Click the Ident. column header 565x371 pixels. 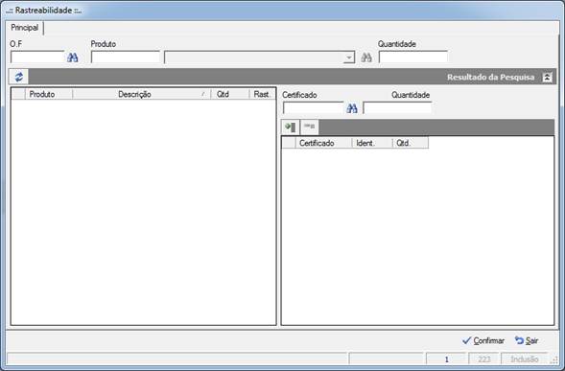(372, 143)
